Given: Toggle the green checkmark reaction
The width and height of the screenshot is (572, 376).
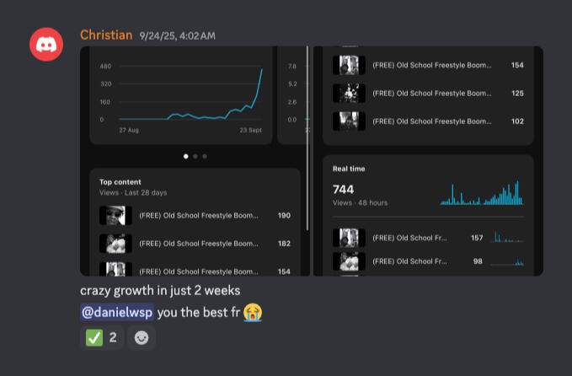Looking at the screenshot, I should coord(100,338).
